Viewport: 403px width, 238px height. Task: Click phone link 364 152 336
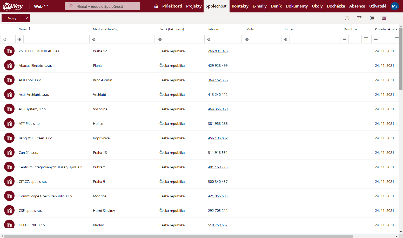coord(218,80)
